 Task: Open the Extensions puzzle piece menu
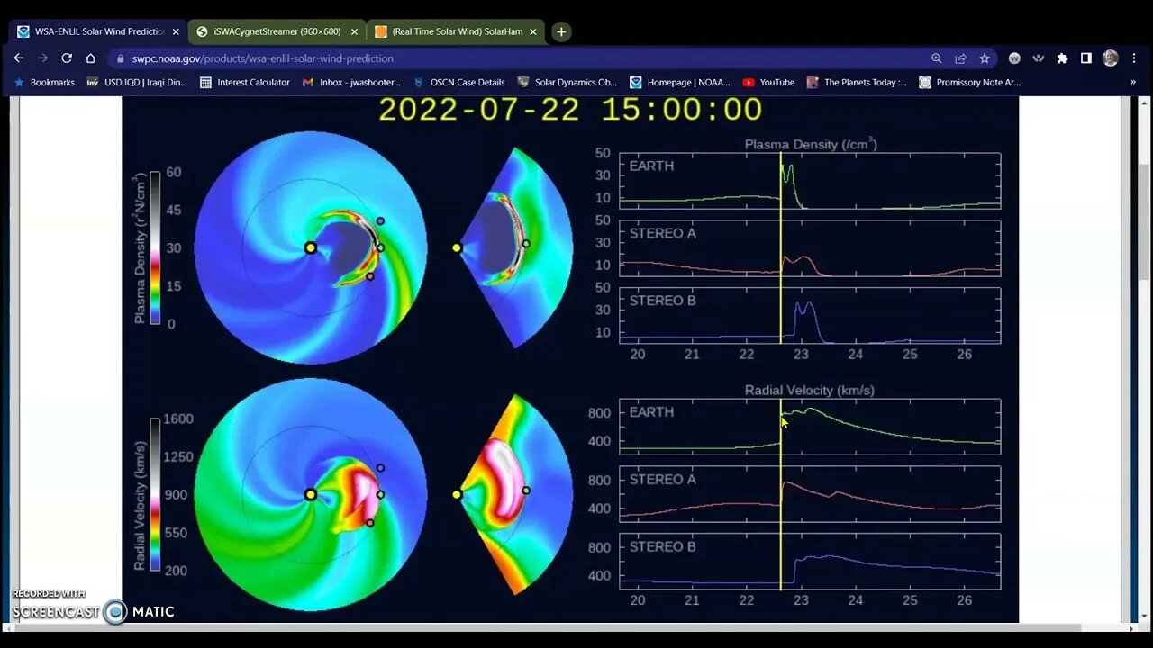1062,58
